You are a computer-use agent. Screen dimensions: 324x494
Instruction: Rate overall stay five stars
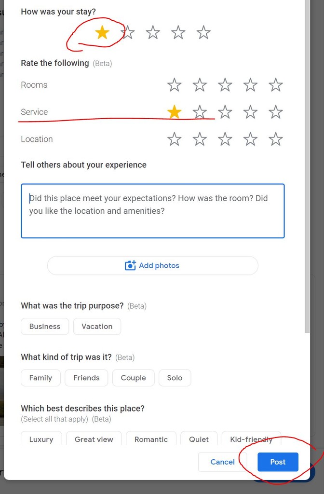[203, 32]
